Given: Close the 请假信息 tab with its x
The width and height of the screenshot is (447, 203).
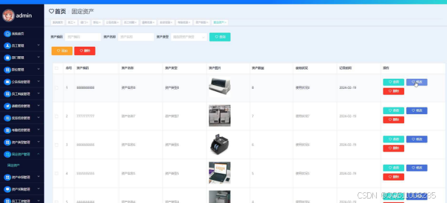Looking at the screenshot, I should [154, 22].
